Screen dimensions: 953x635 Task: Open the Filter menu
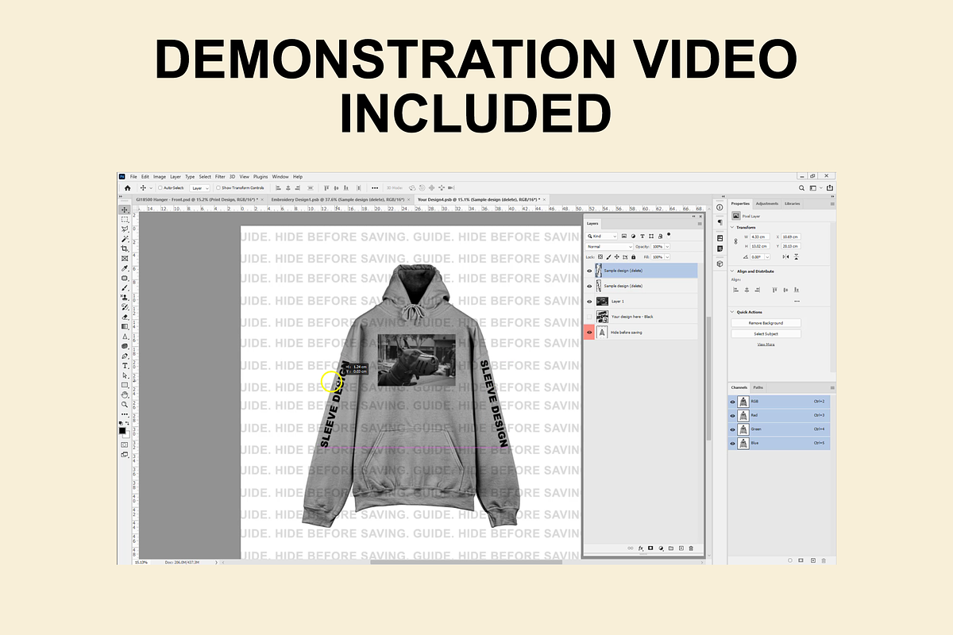[221, 176]
